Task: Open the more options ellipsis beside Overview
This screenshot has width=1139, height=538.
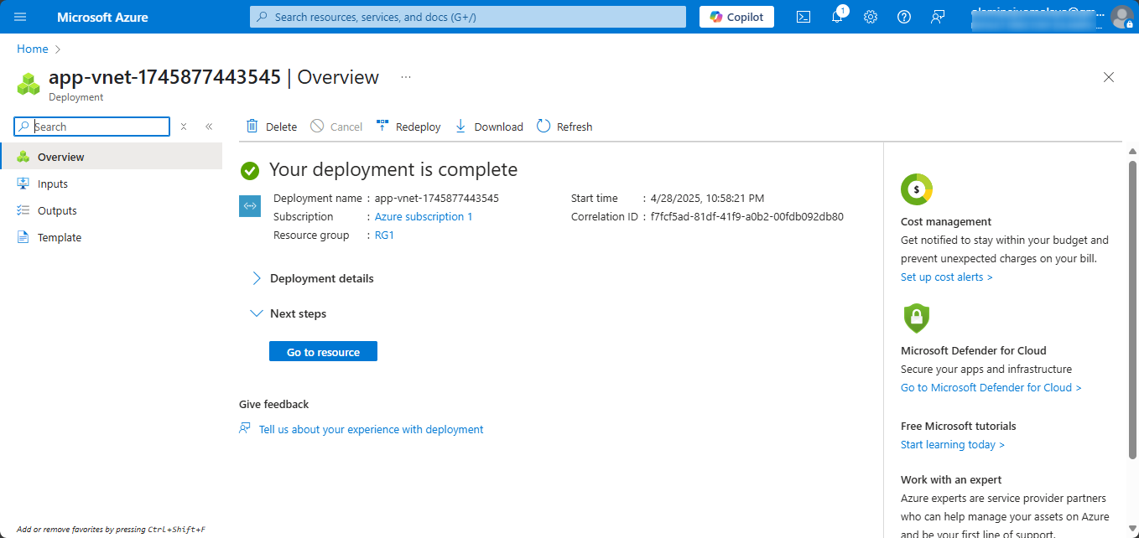Action: 406,77
